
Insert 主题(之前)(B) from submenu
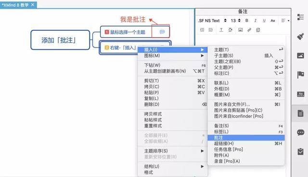246,62
